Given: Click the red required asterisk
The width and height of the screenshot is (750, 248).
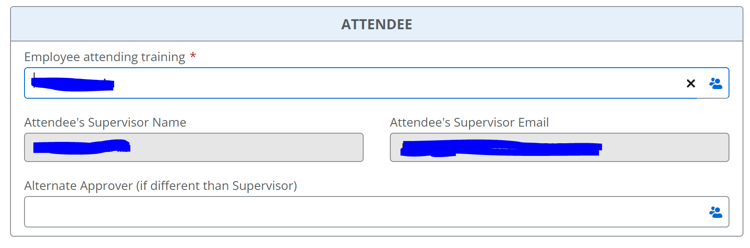Looking at the screenshot, I should (193, 56).
